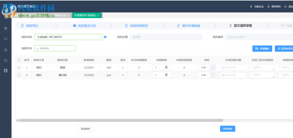
Task: Tick the checkbox for row 2 螺纹钢
Action: tap(19, 75)
